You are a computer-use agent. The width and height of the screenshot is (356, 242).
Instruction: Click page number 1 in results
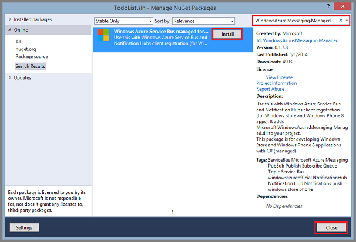(173, 212)
